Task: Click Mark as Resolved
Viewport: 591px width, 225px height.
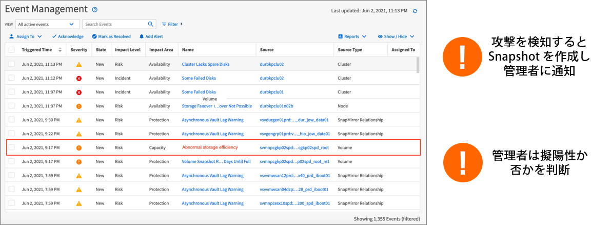Action: 111,36
